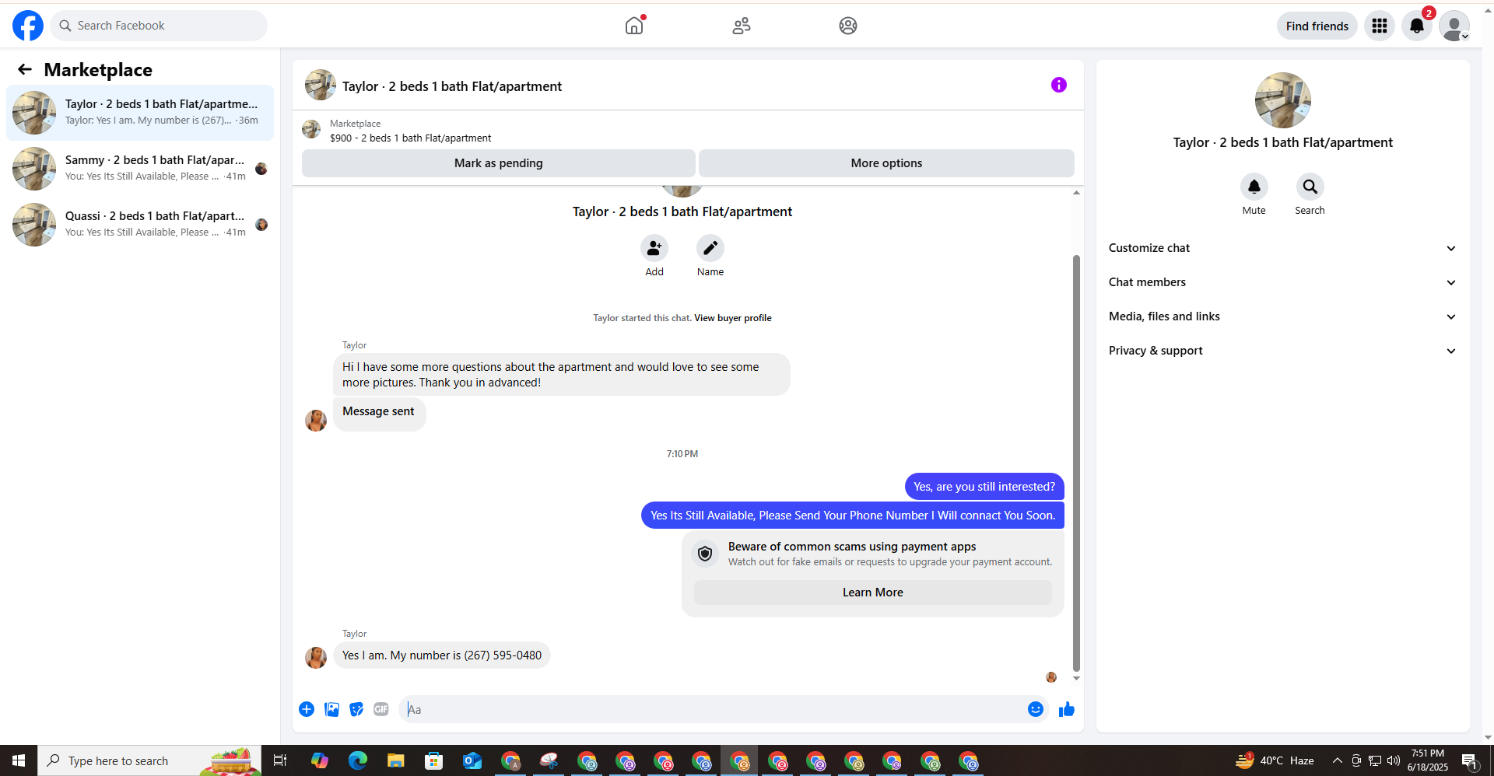Expand the Privacy & support section
The height and width of the screenshot is (776, 1494).
coord(1282,351)
